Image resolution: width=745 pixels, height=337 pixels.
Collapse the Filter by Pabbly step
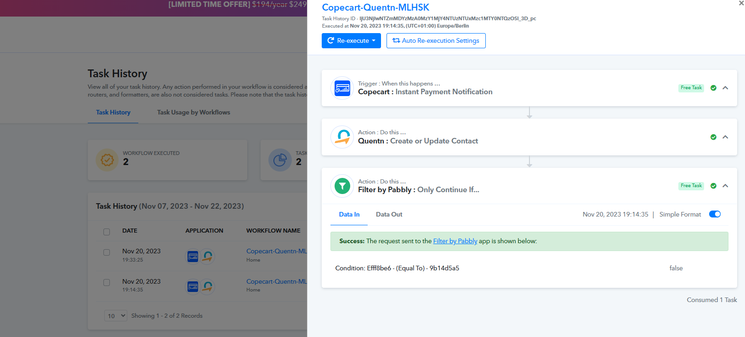click(725, 186)
